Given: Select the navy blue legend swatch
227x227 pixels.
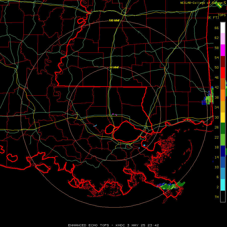Looking at the screenshot, I should tap(223, 151).
